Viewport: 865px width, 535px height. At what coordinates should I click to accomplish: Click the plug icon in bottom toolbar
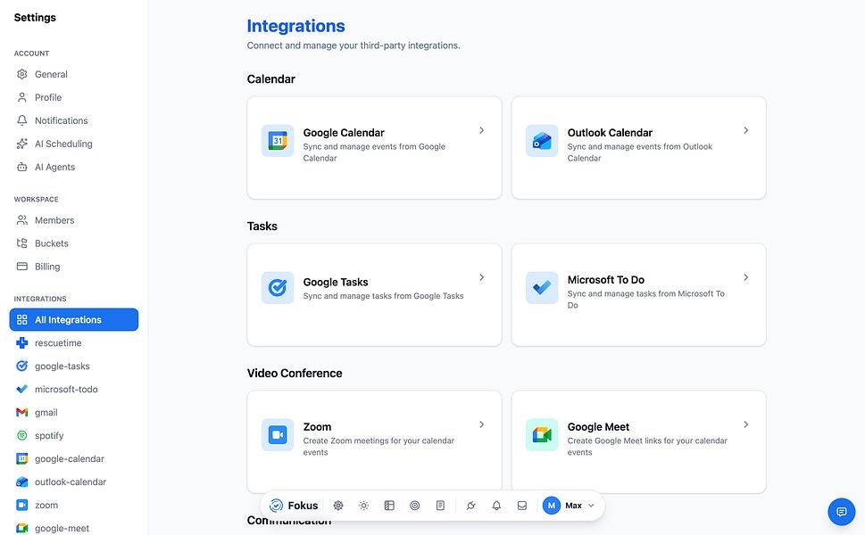click(x=470, y=505)
